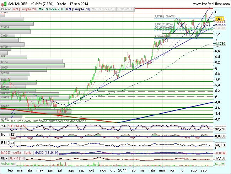Click the 7,095 level label
This screenshot has height=174, width=231.
click(x=4, y=36)
